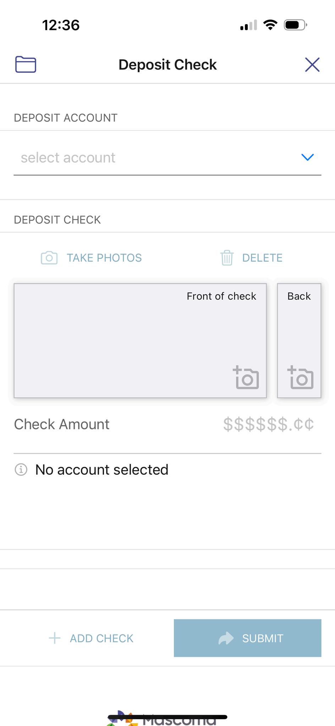This screenshot has height=726, width=335.
Task: Add photo via front check camera icon
Action: (246, 377)
